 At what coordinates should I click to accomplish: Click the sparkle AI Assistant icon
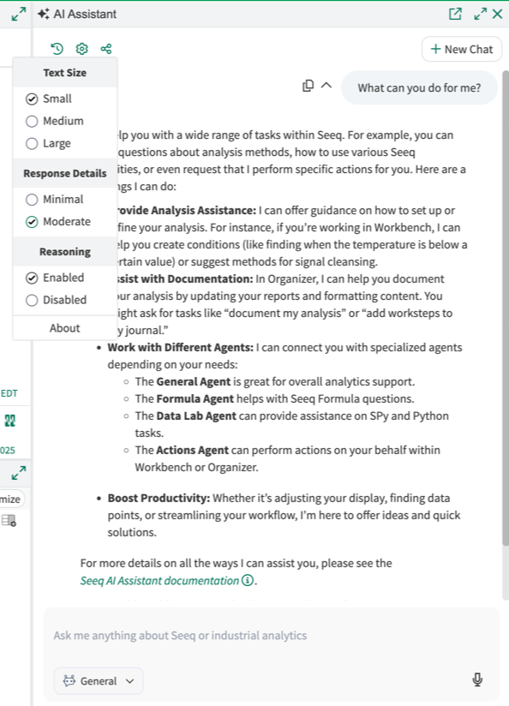point(43,14)
